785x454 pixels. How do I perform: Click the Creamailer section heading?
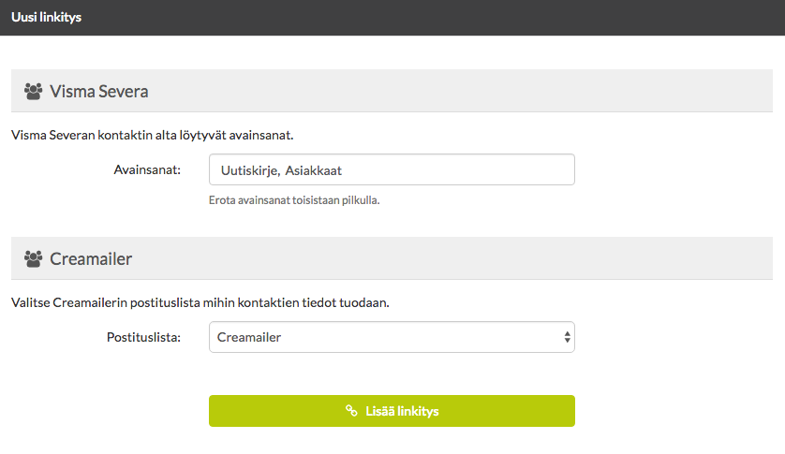(x=91, y=258)
